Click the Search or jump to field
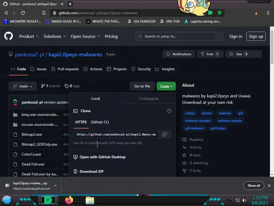This screenshot has width=274, height=206. click(x=179, y=36)
